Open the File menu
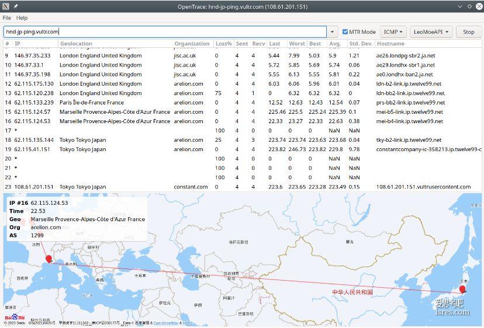This screenshot has width=484, height=328. (7, 18)
